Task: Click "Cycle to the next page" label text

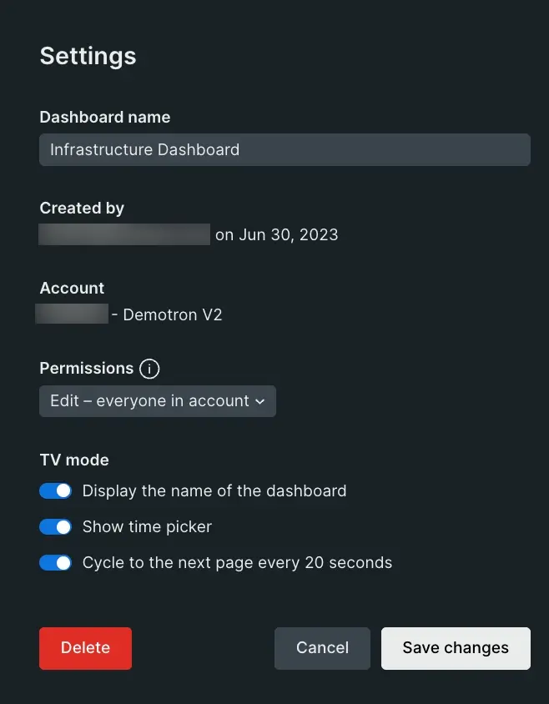Action: click(x=237, y=563)
